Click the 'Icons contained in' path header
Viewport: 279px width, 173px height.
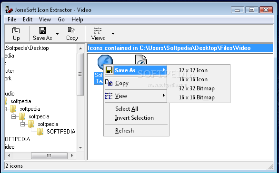(179, 48)
